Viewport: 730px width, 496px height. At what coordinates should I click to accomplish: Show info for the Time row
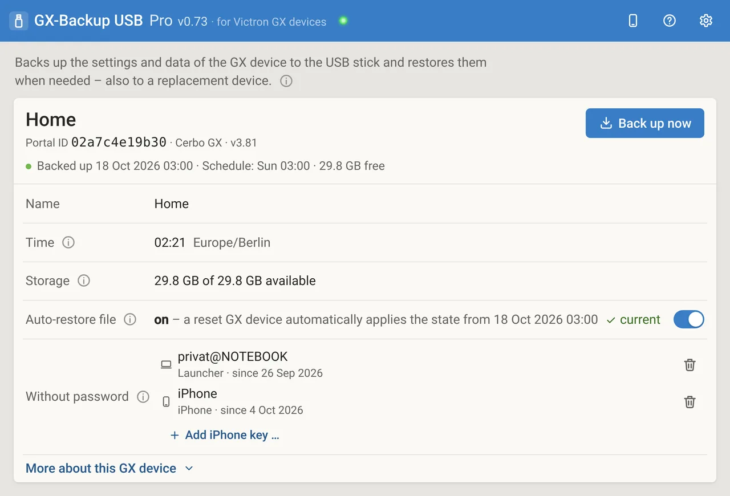pos(68,242)
